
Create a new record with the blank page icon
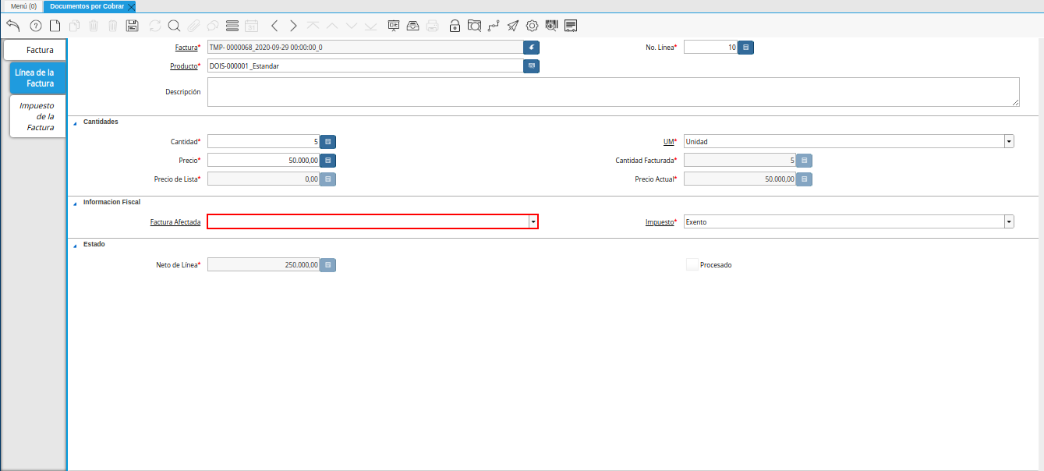coord(55,26)
